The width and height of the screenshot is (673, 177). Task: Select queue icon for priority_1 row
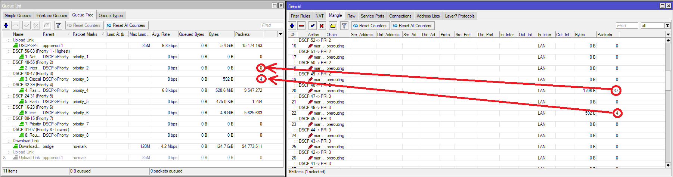click(x=22, y=57)
